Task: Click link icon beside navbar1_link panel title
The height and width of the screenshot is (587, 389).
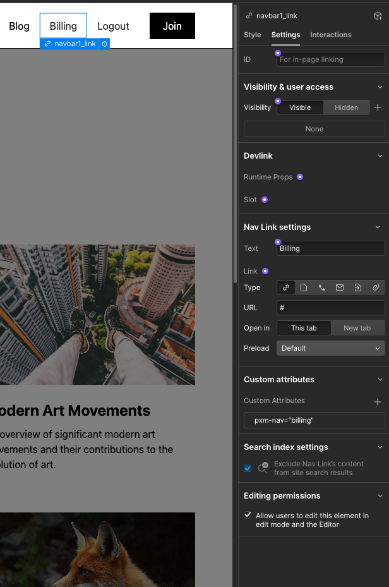Action: pyautogui.click(x=249, y=16)
